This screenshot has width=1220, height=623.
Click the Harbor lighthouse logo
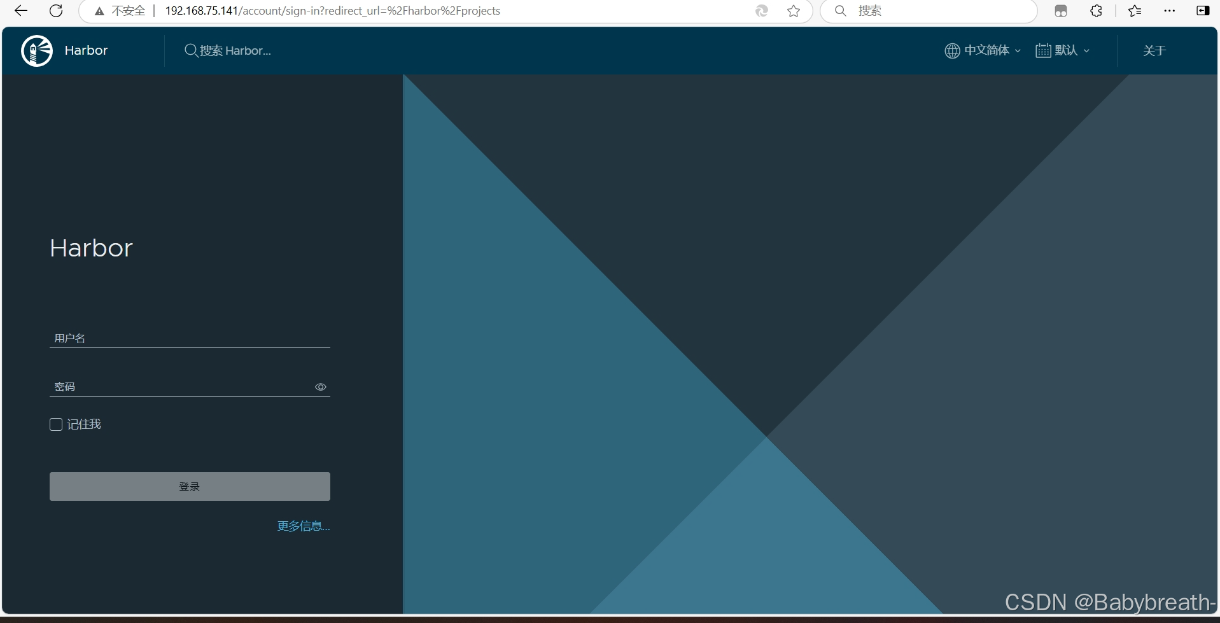click(x=36, y=50)
